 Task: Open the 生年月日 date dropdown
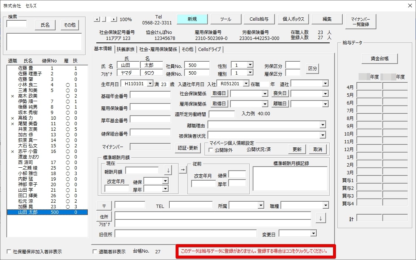click(x=150, y=83)
